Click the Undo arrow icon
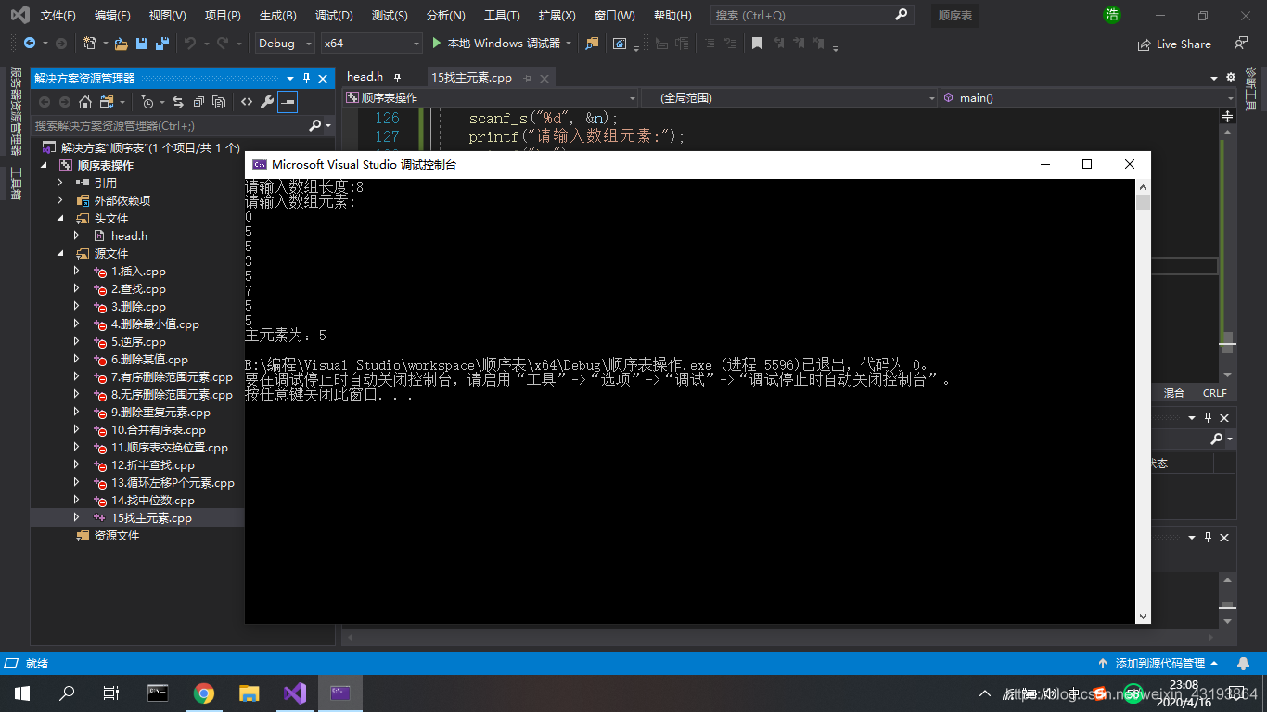Screen dimensions: 1267x712 click(x=190, y=44)
